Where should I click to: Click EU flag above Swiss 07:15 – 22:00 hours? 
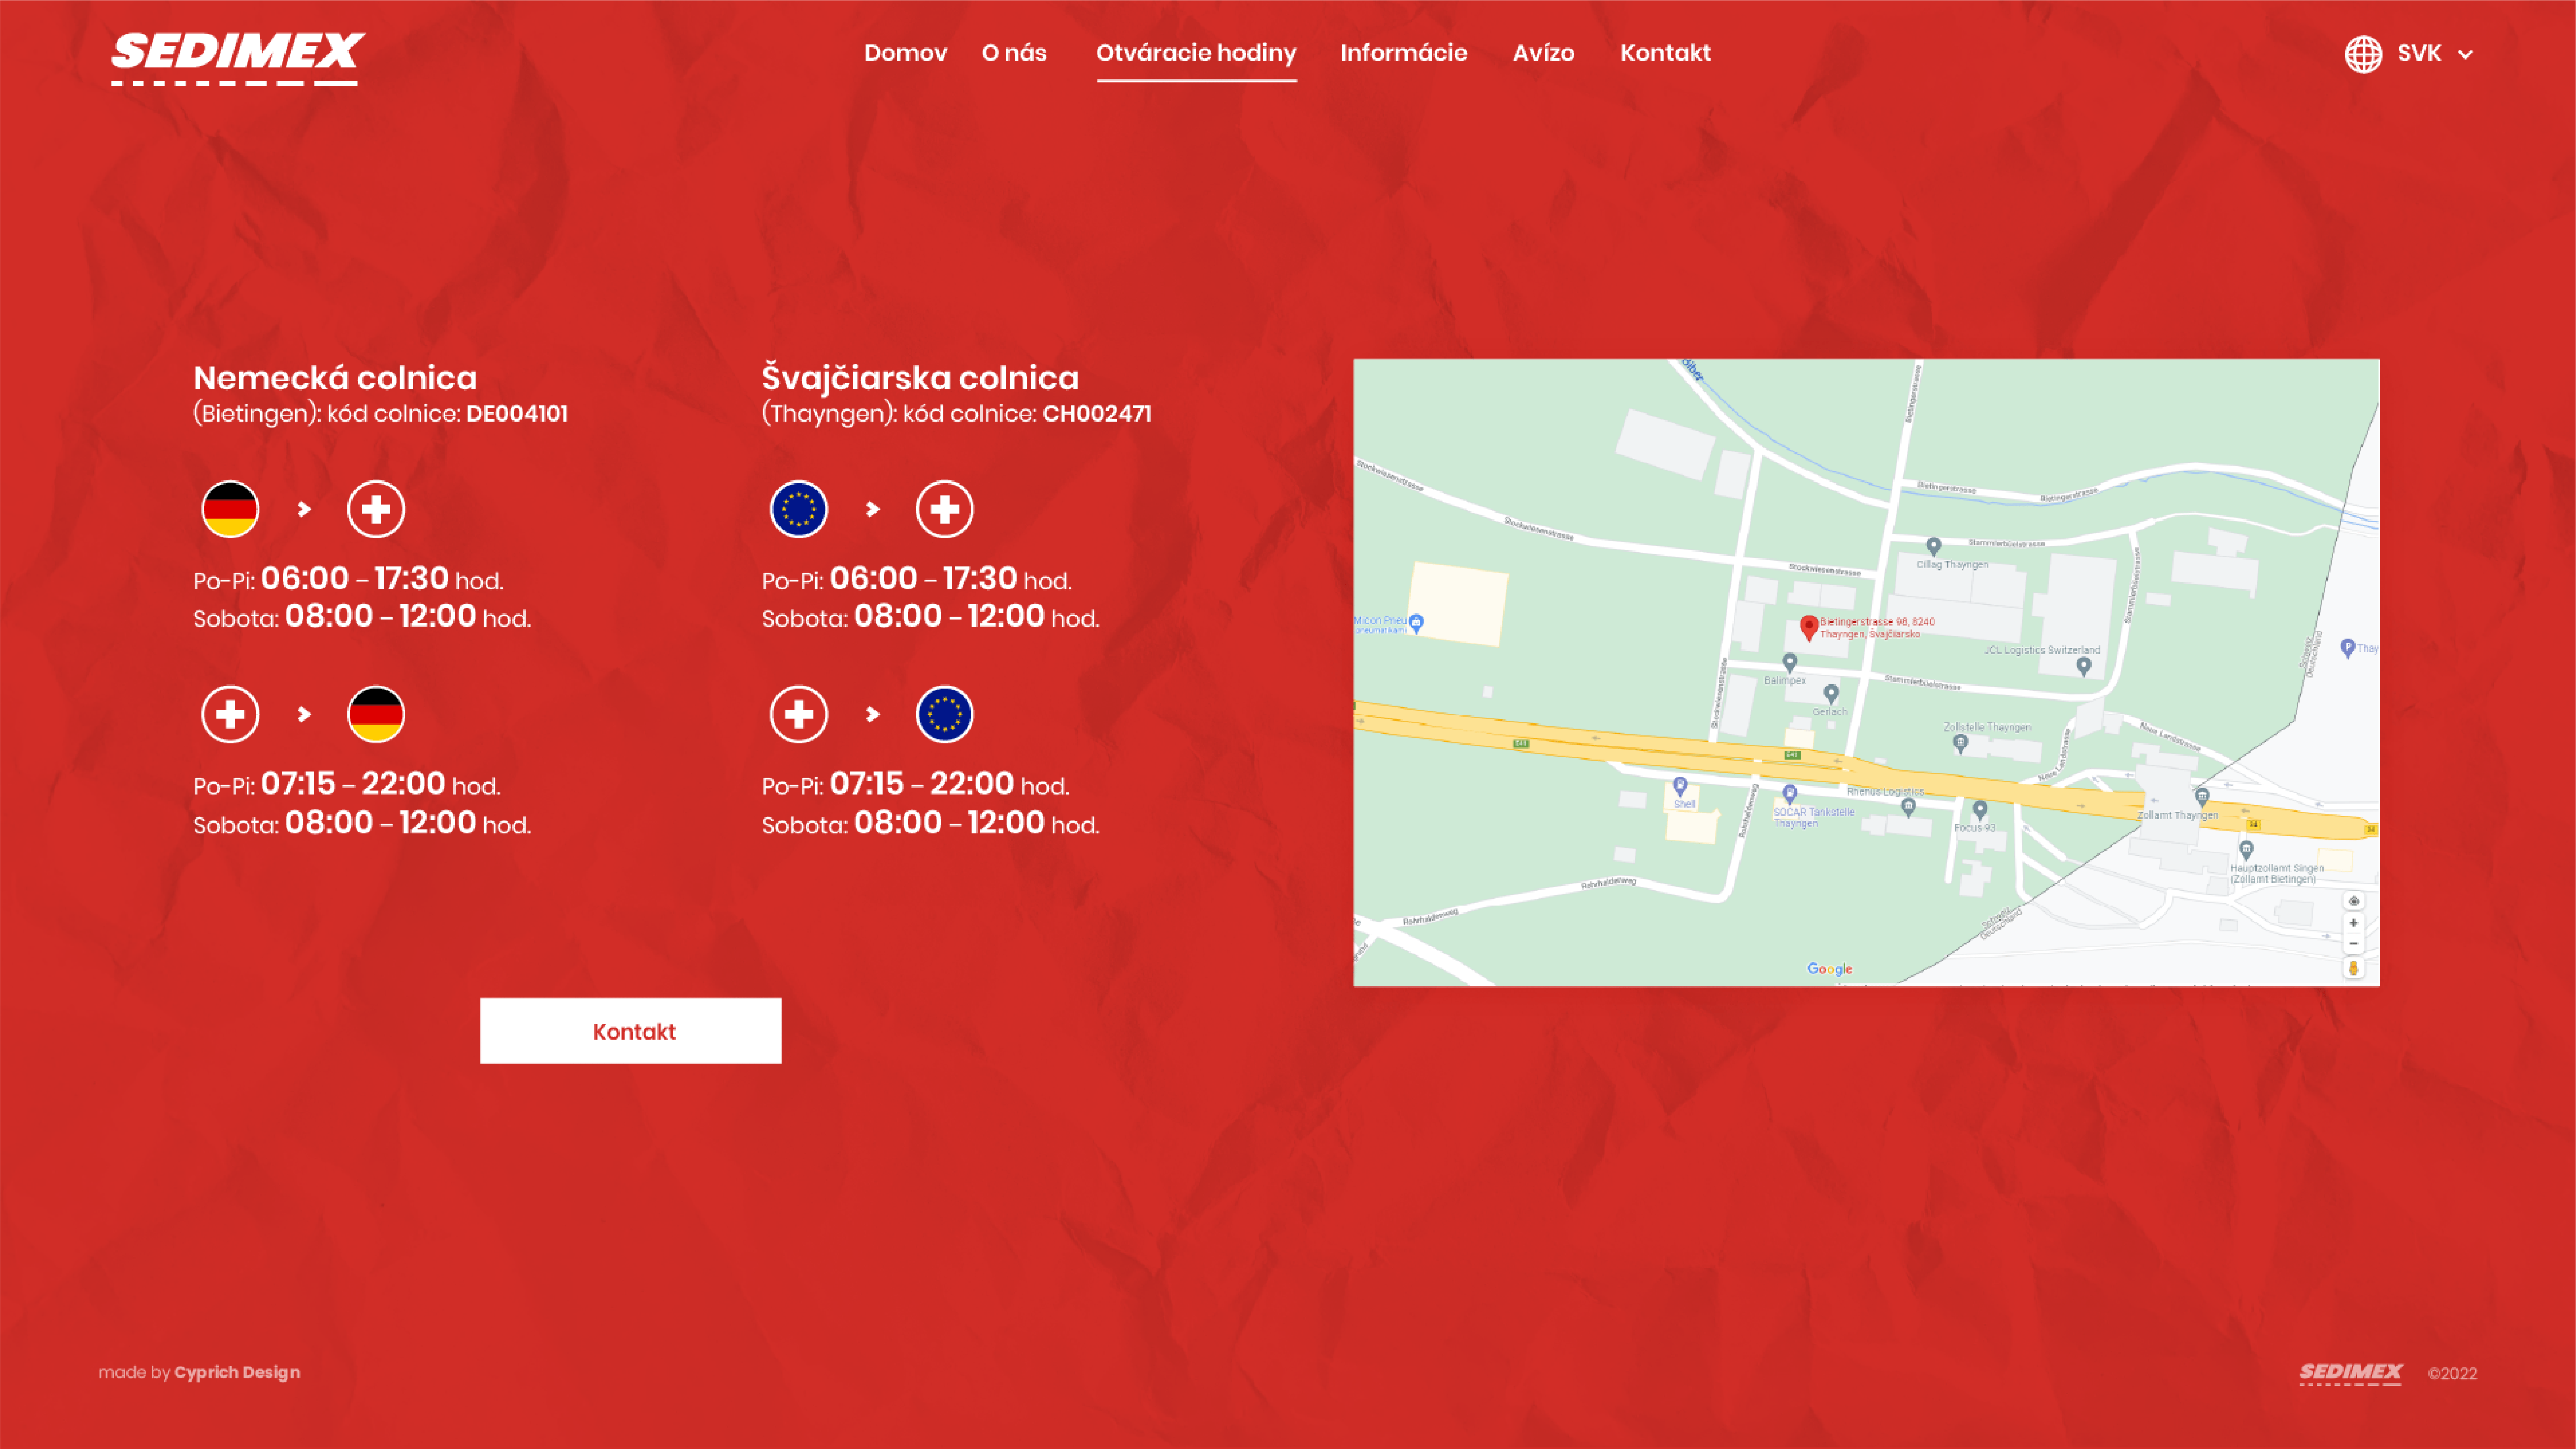[x=945, y=714]
